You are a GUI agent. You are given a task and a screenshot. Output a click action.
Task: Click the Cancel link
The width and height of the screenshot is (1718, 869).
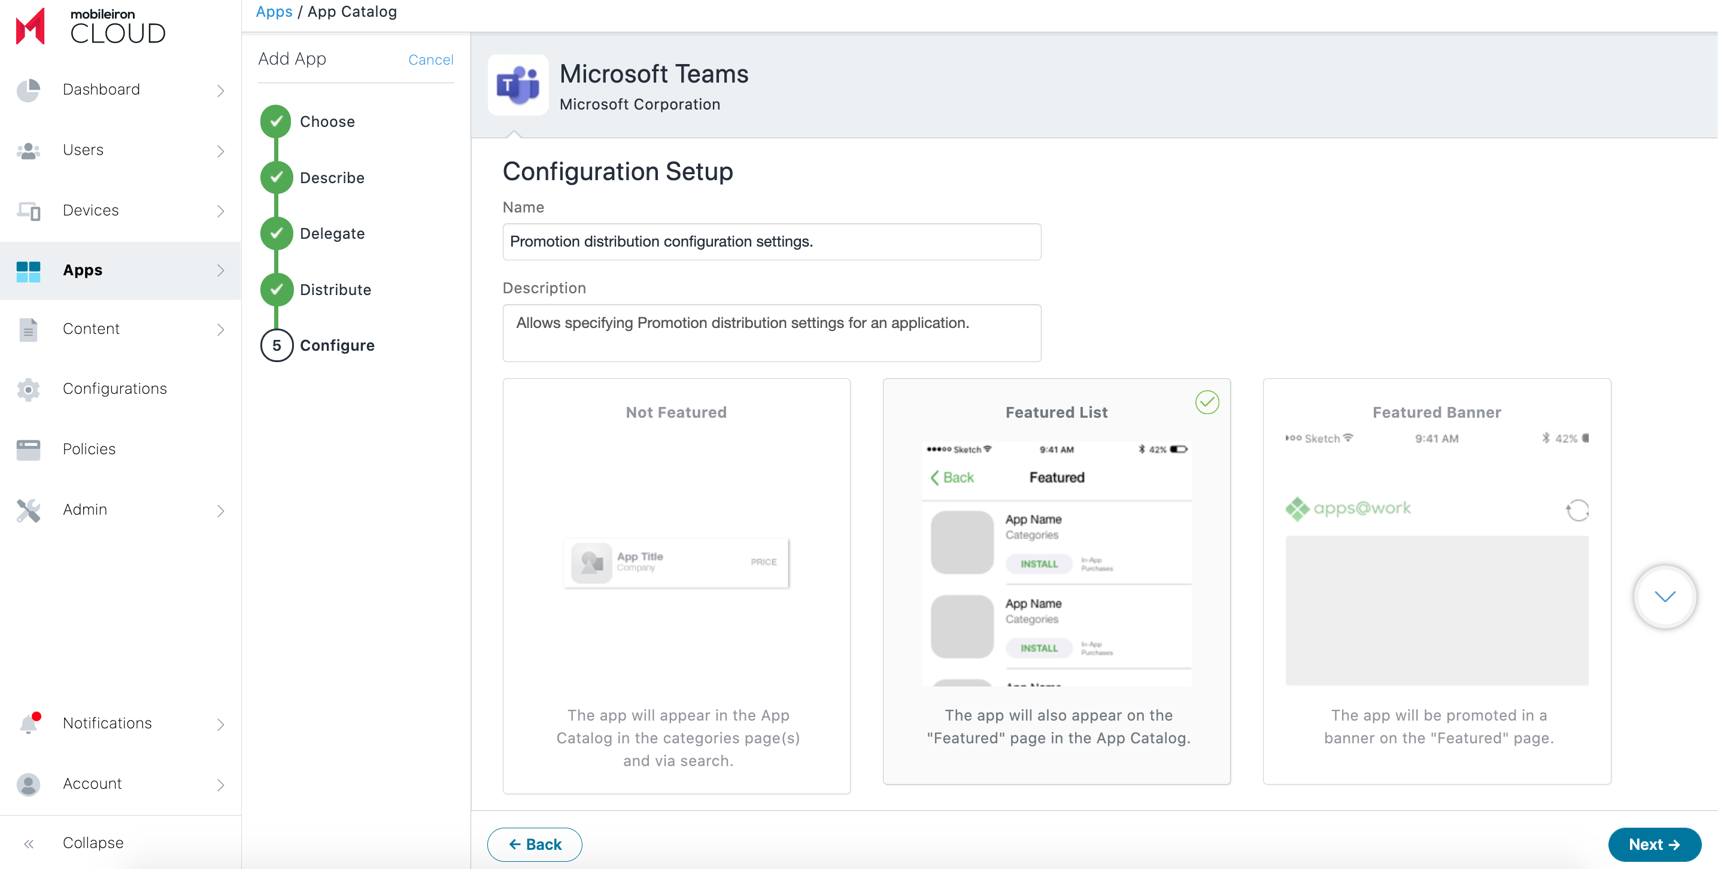[430, 60]
